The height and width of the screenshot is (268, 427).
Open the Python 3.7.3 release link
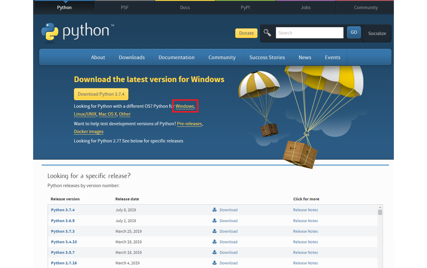(63, 231)
